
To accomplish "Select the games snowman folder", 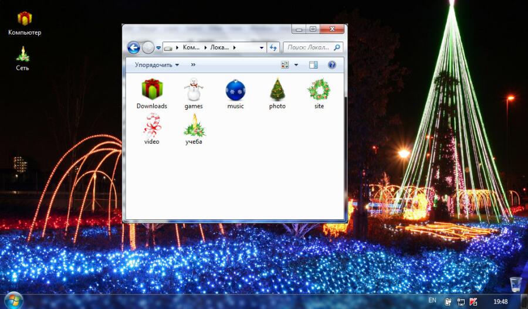I will pyautogui.click(x=194, y=90).
